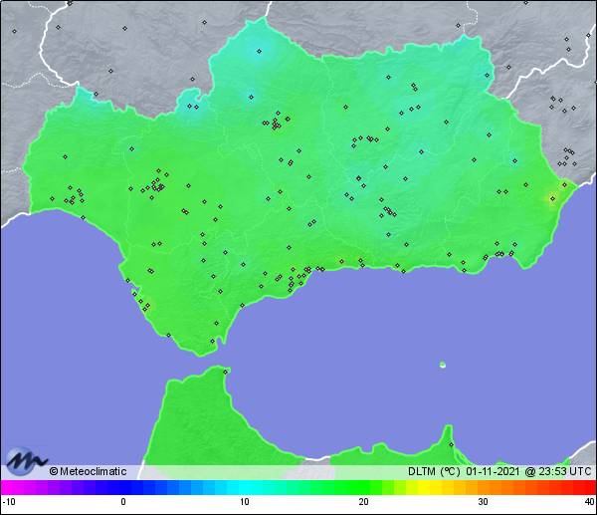Select the station marker on the yellow warm spot
Screen dimensions: 597x515
553,198
